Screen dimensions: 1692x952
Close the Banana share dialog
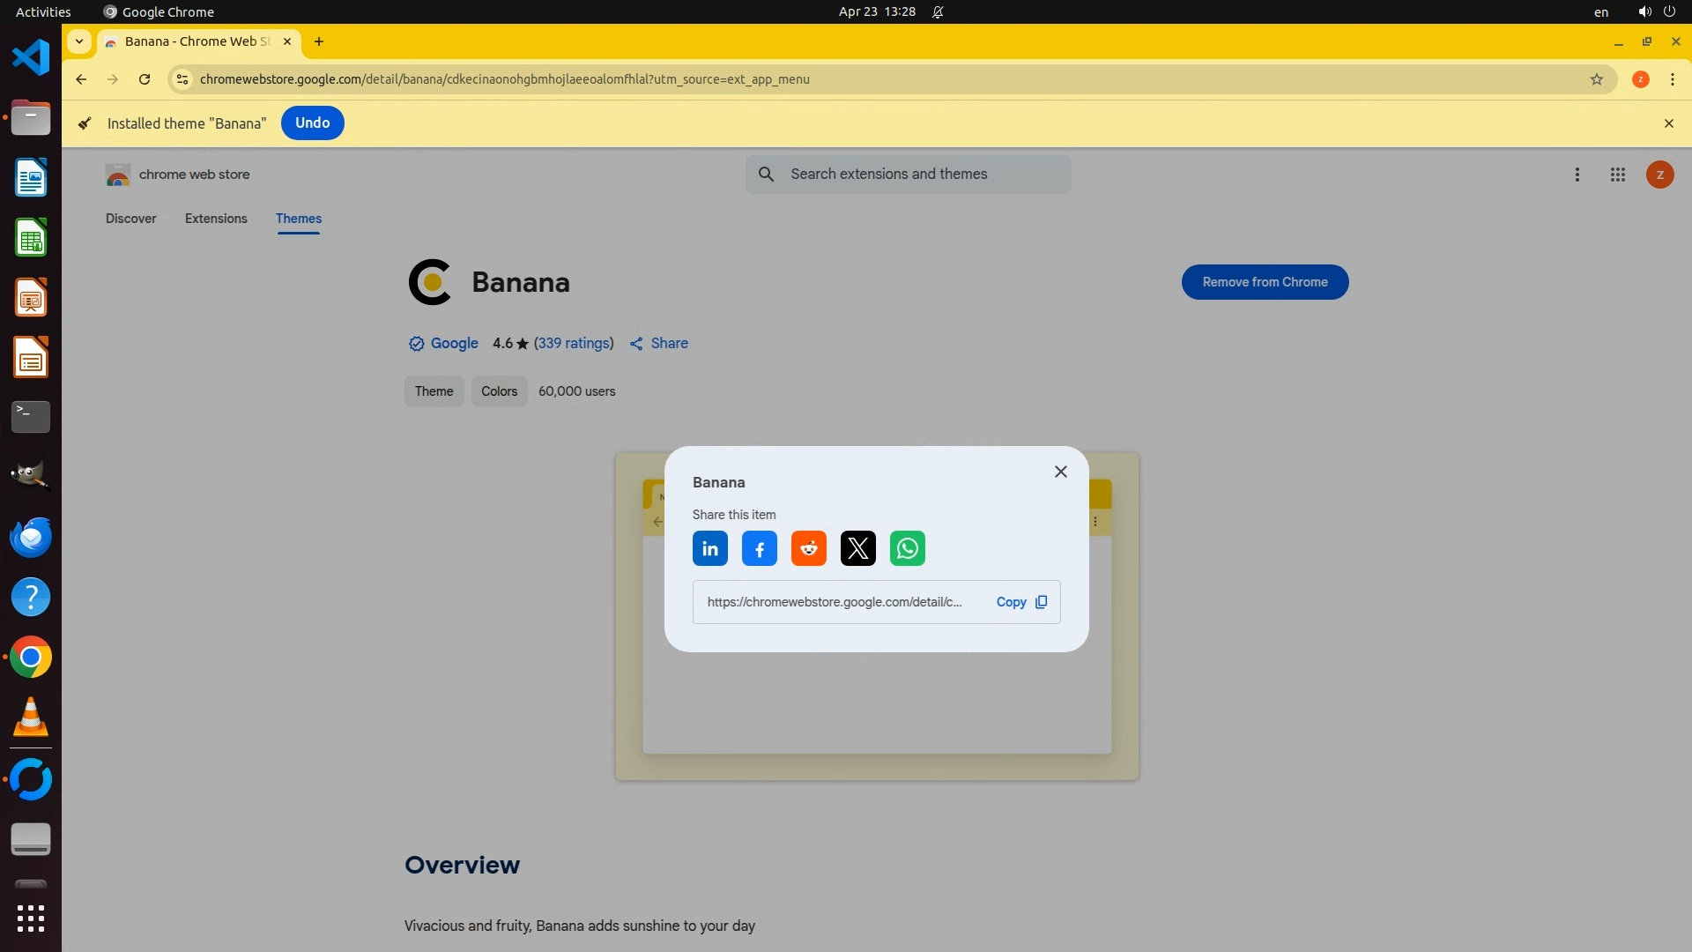(1060, 472)
